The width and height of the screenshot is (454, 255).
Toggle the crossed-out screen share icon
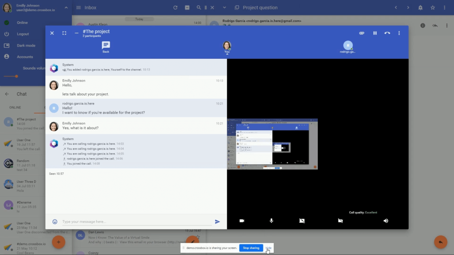tap(302, 220)
